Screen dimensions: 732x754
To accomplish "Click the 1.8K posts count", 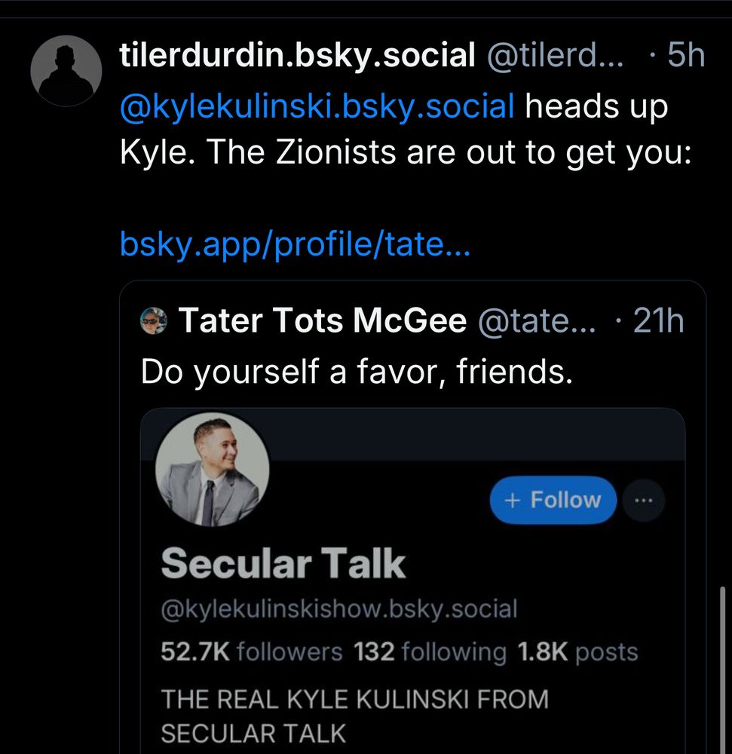I will click(577, 652).
